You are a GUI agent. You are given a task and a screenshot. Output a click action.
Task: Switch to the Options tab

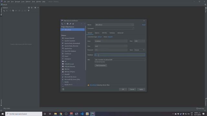pos(97,33)
